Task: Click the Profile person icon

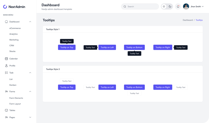Action: point(7,66)
